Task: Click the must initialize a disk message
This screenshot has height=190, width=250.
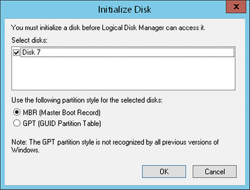Action: tap(108, 28)
